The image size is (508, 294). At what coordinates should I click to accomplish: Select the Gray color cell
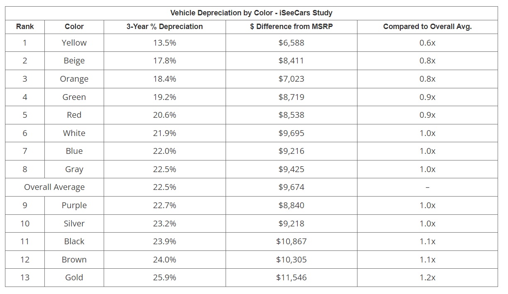click(x=74, y=169)
